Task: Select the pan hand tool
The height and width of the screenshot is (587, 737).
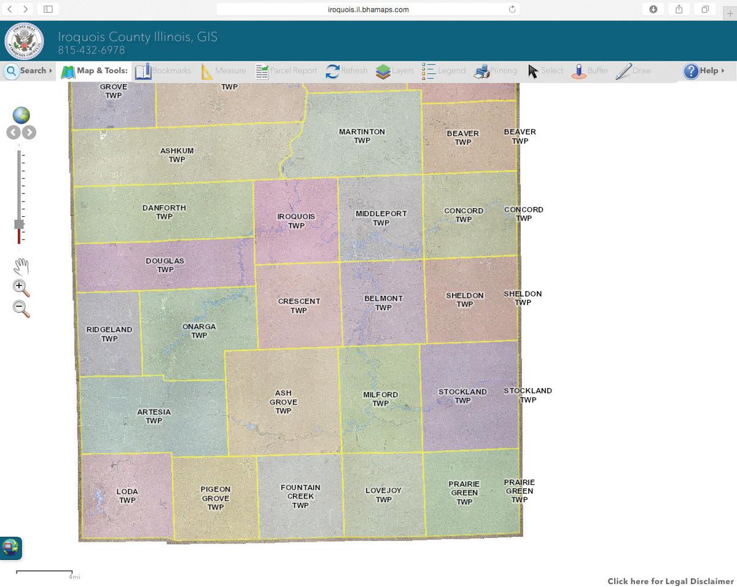Action: (21, 266)
